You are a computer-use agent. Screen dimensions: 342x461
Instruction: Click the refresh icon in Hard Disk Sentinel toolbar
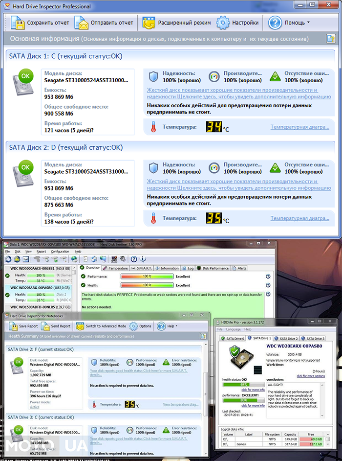pos(8,259)
